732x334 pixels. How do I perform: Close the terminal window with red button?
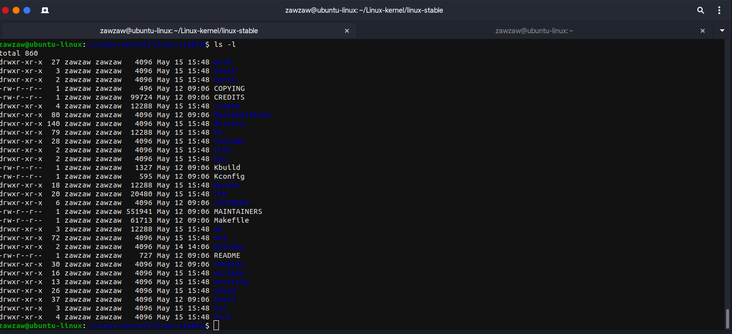[x=5, y=10]
